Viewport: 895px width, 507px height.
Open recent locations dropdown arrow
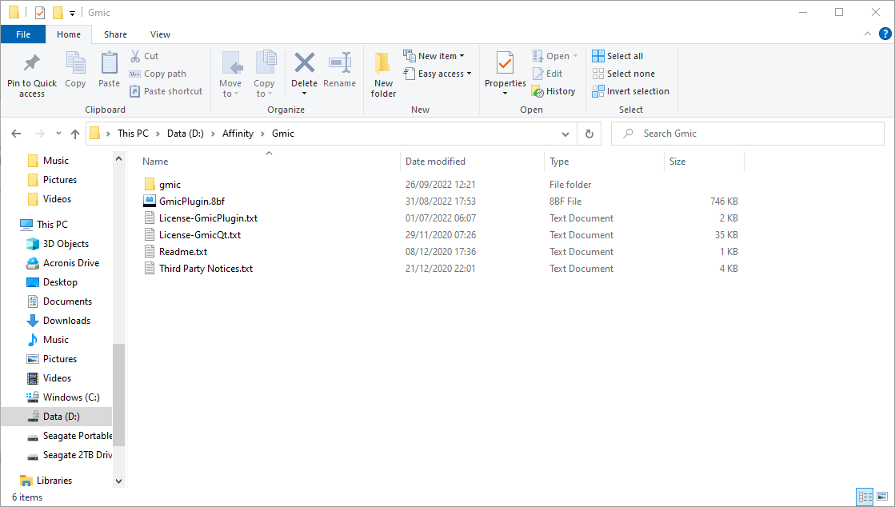click(58, 134)
